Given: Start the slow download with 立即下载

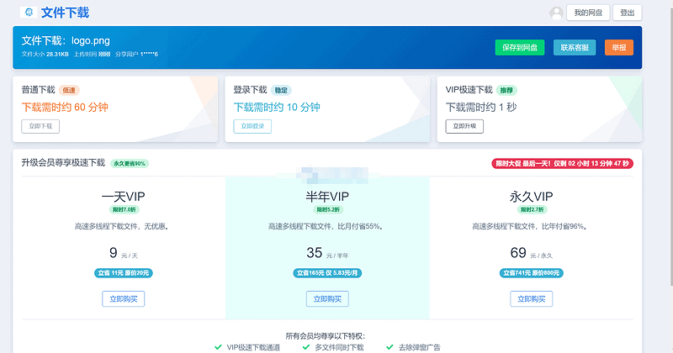Looking at the screenshot, I should 40,126.
